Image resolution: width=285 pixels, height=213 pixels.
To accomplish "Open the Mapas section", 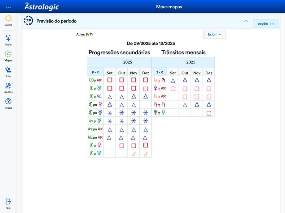I will tap(8, 56).
